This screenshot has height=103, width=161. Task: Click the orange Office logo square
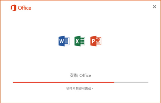(14, 8)
